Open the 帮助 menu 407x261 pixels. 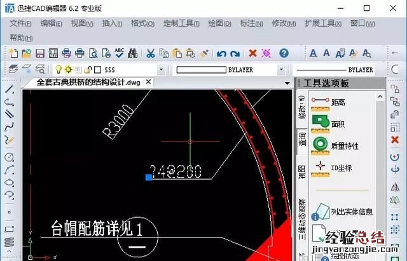[x=21, y=38]
